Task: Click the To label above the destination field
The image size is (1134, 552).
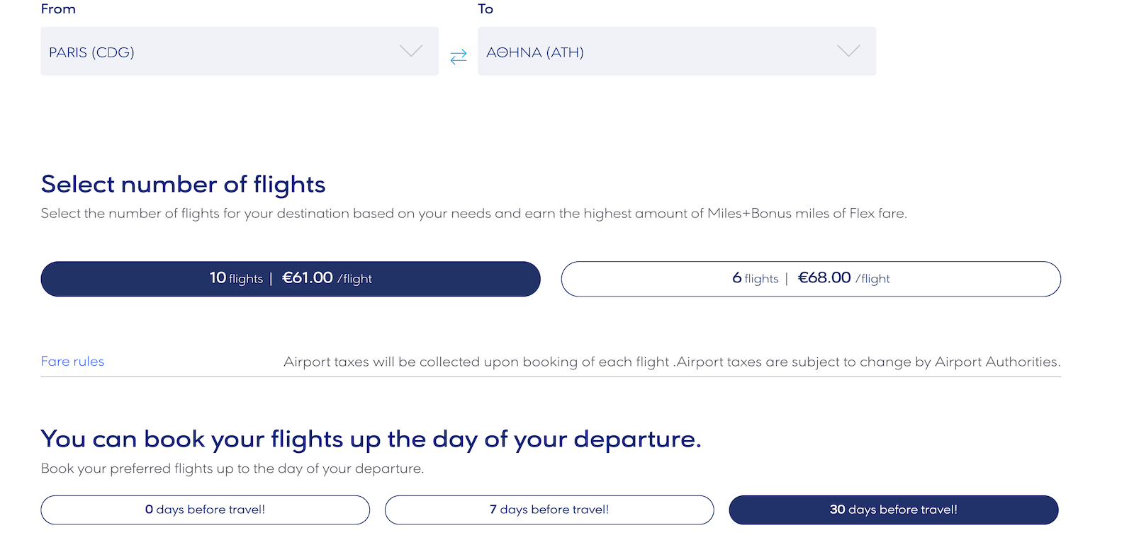Action: (485, 8)
